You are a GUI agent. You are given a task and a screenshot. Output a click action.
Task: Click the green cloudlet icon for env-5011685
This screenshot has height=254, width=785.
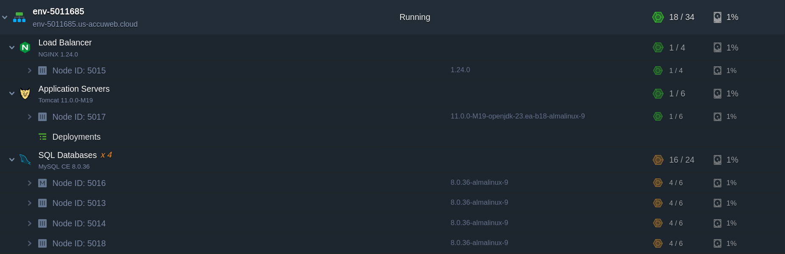pos(658,17)
